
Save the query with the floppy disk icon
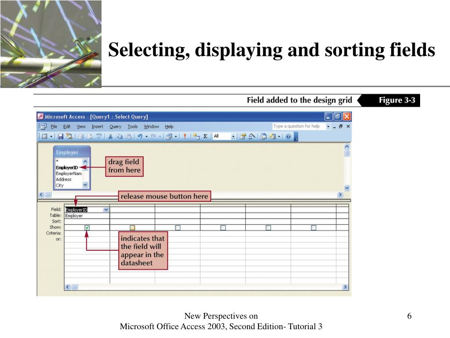tap(60, 136)
